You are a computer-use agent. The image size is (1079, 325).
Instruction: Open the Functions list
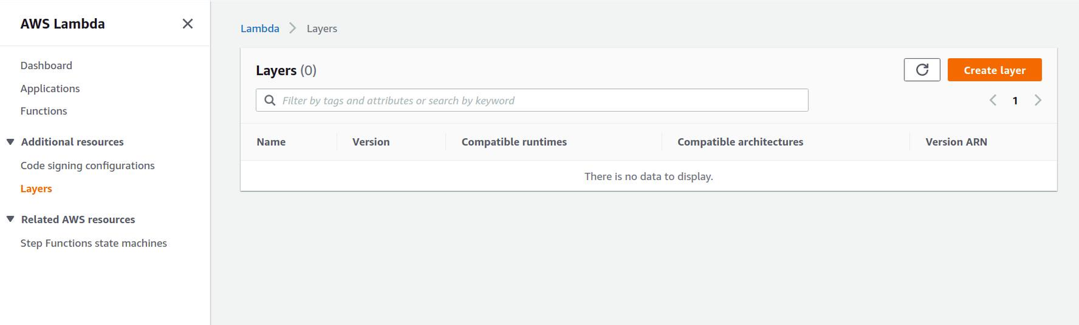(x=44, y=111)
